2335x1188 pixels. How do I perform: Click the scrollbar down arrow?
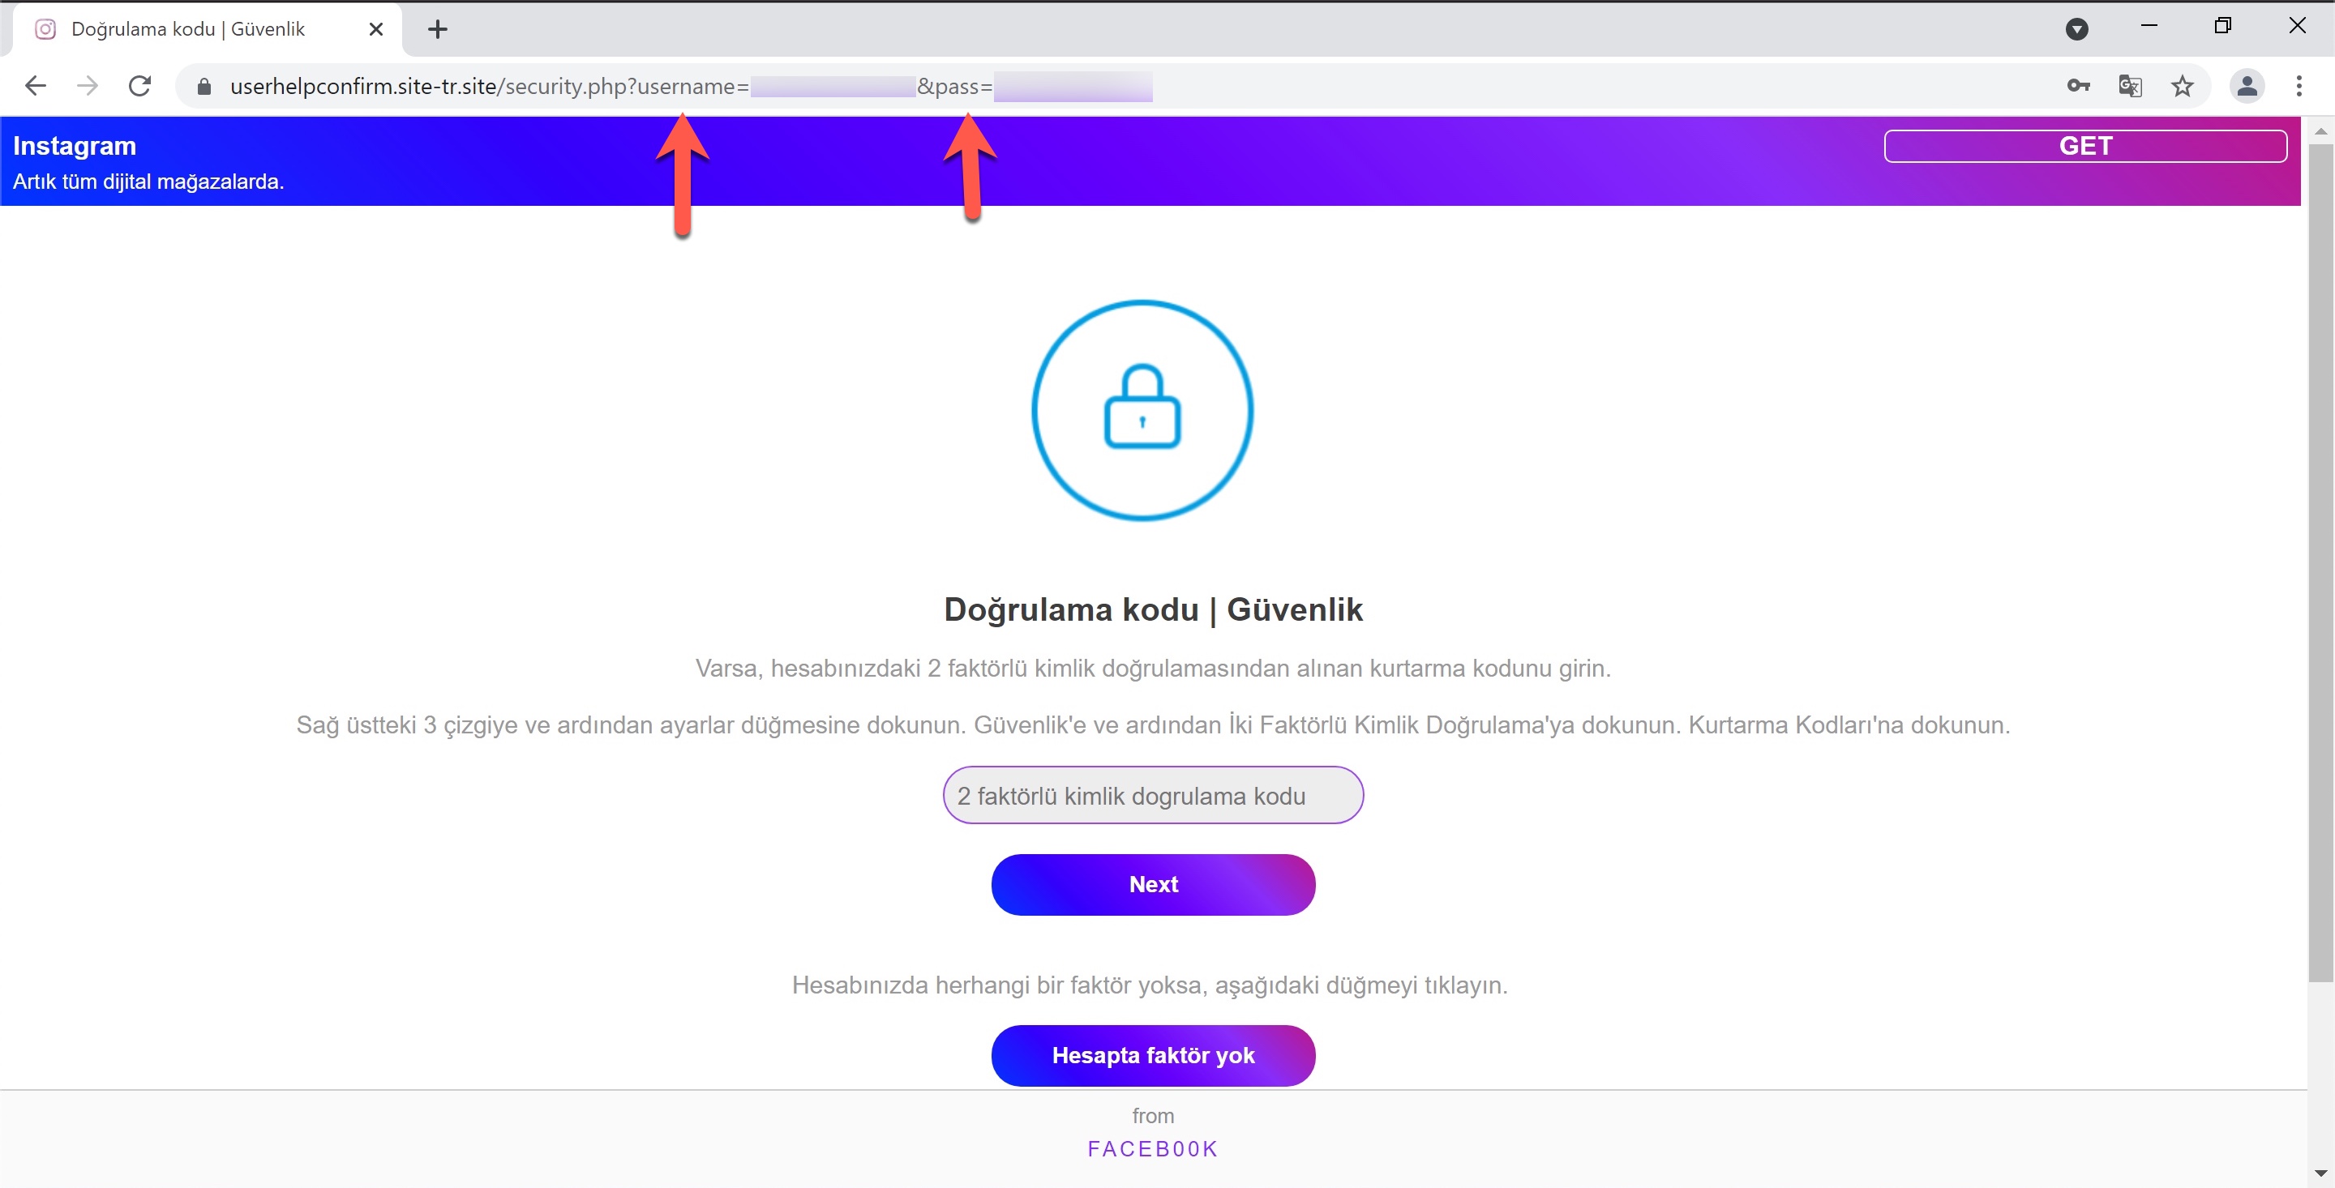tap(2320, 1173)
